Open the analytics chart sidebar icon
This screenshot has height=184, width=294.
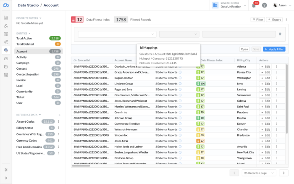[6, 18]
